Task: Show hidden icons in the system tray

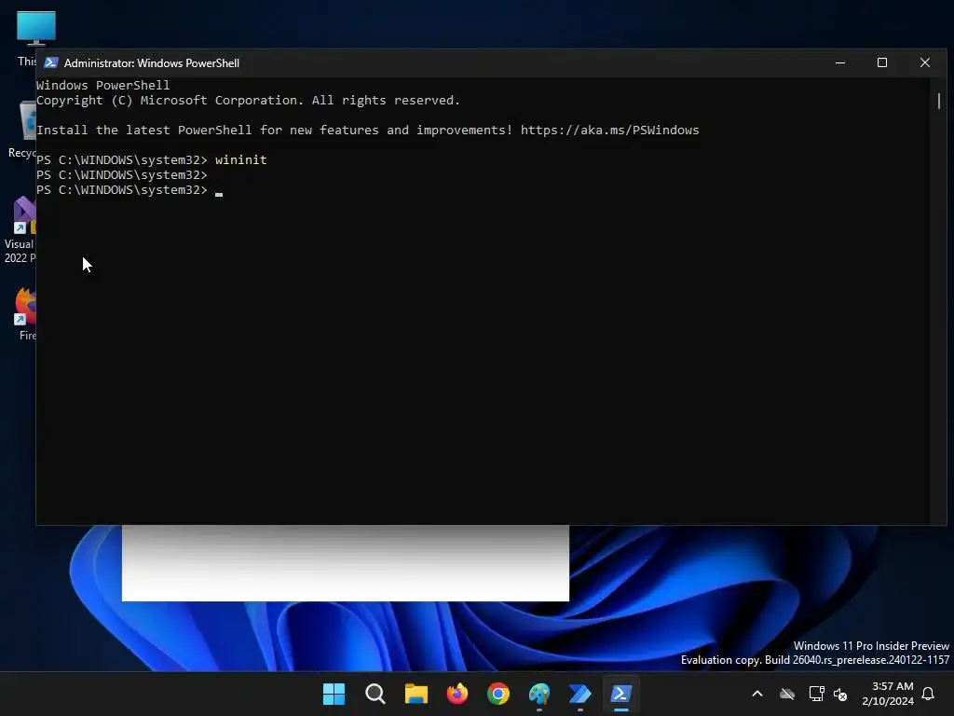Action: (757, 694)
